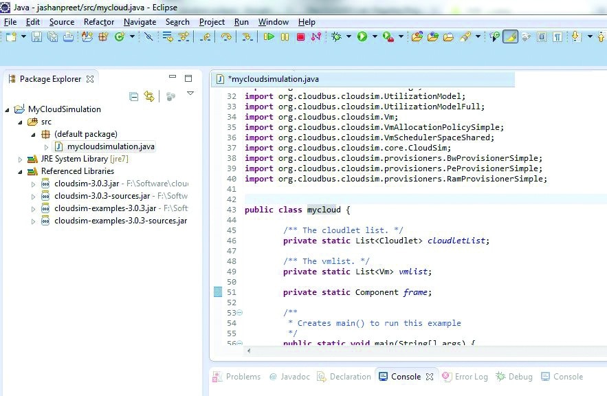Switch to the Error Log tab

(471, 377)
